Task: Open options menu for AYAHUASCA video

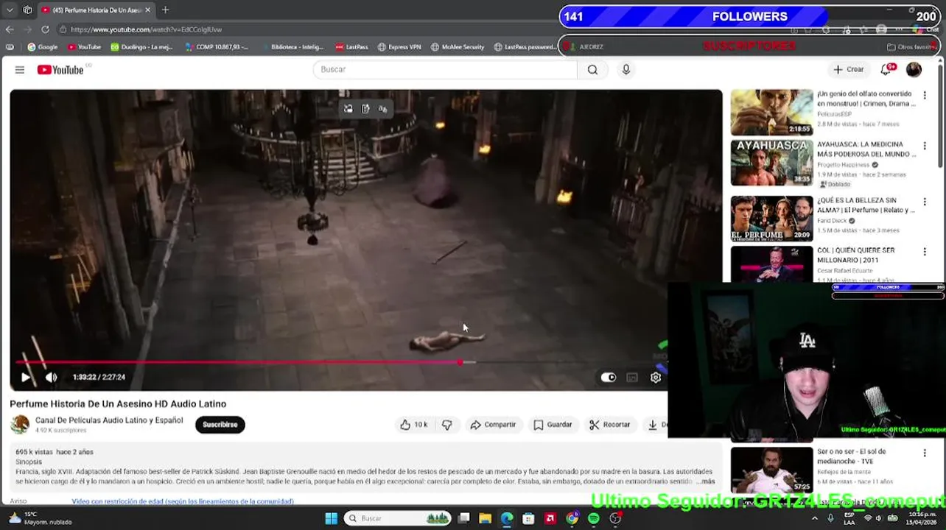Action: (925, 147)
